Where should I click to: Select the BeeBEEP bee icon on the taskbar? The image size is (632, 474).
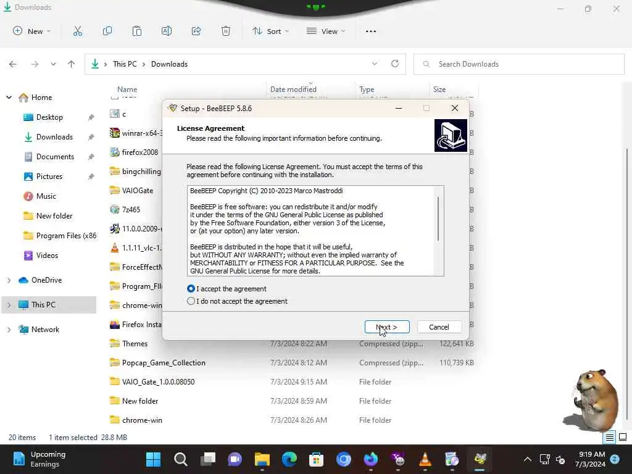point(480,459)
